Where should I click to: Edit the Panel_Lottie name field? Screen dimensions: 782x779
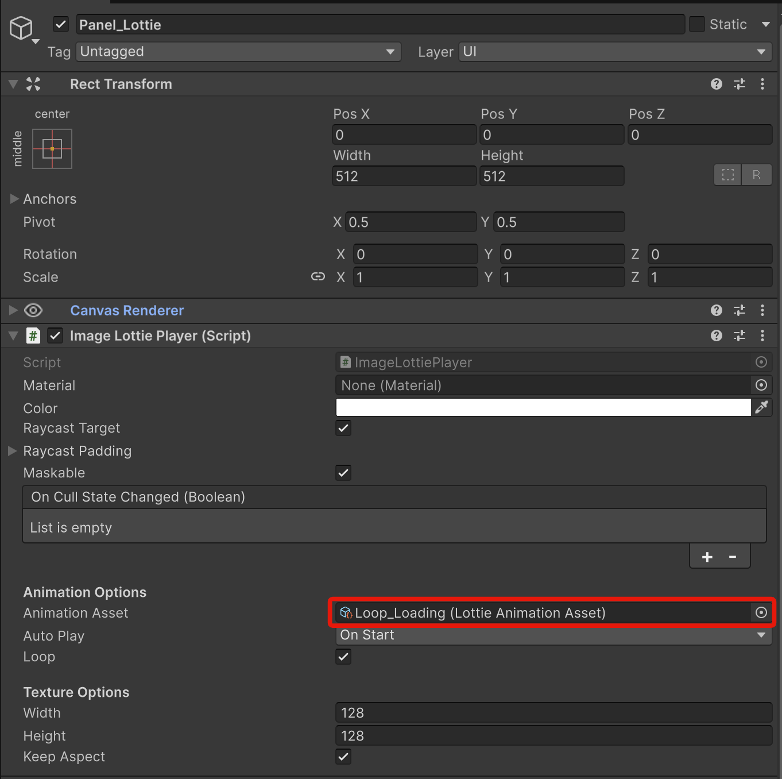click(380, 24)
